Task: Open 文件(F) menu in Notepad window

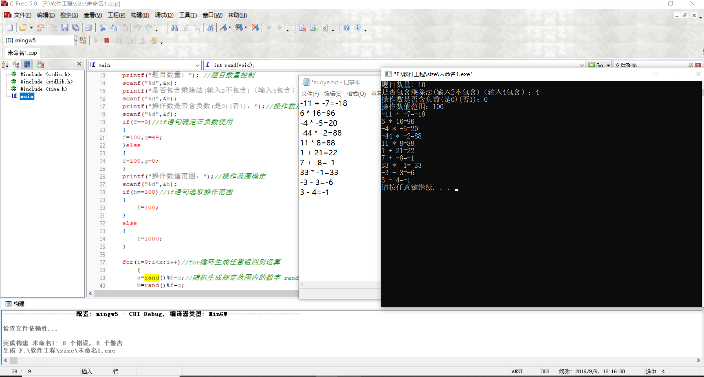Action: (310, 94)
